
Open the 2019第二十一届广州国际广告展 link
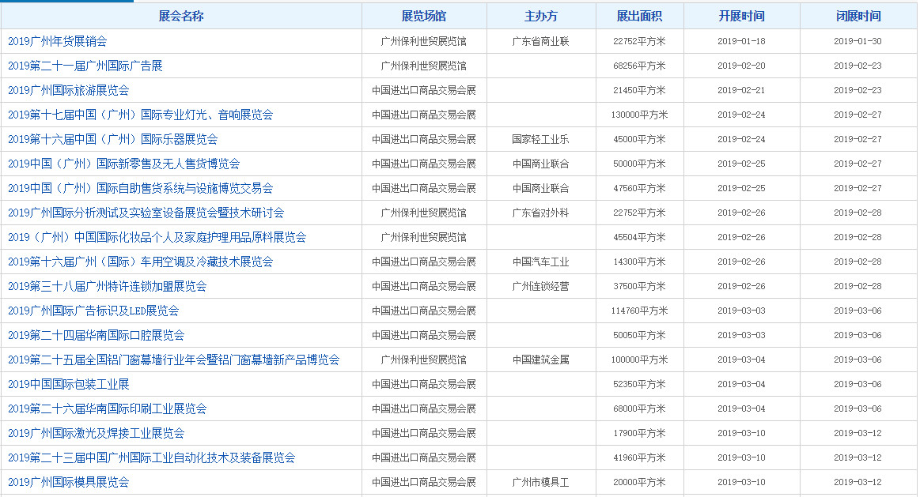coord(85,66)
